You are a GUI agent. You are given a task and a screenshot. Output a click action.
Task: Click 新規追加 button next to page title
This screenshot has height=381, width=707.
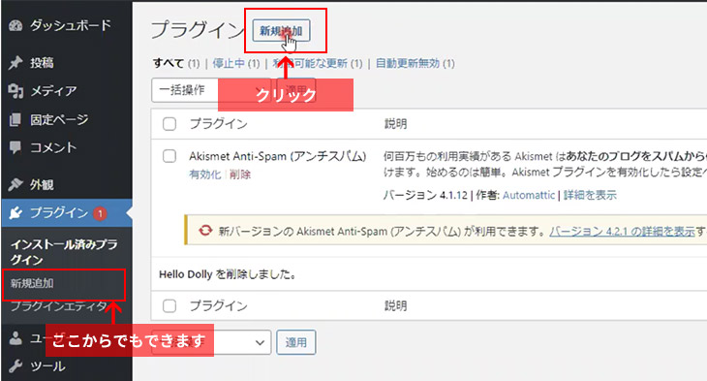point(281,31)
